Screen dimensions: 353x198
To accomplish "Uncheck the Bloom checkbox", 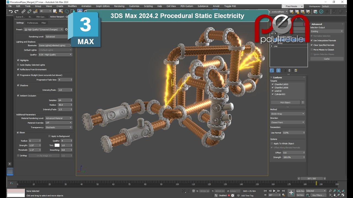I will 18,133.
